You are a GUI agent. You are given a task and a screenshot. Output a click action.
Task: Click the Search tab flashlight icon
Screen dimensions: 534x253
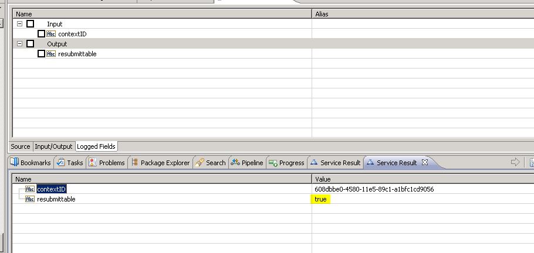tap(200, 163)
